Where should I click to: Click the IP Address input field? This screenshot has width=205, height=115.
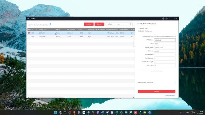165,40
